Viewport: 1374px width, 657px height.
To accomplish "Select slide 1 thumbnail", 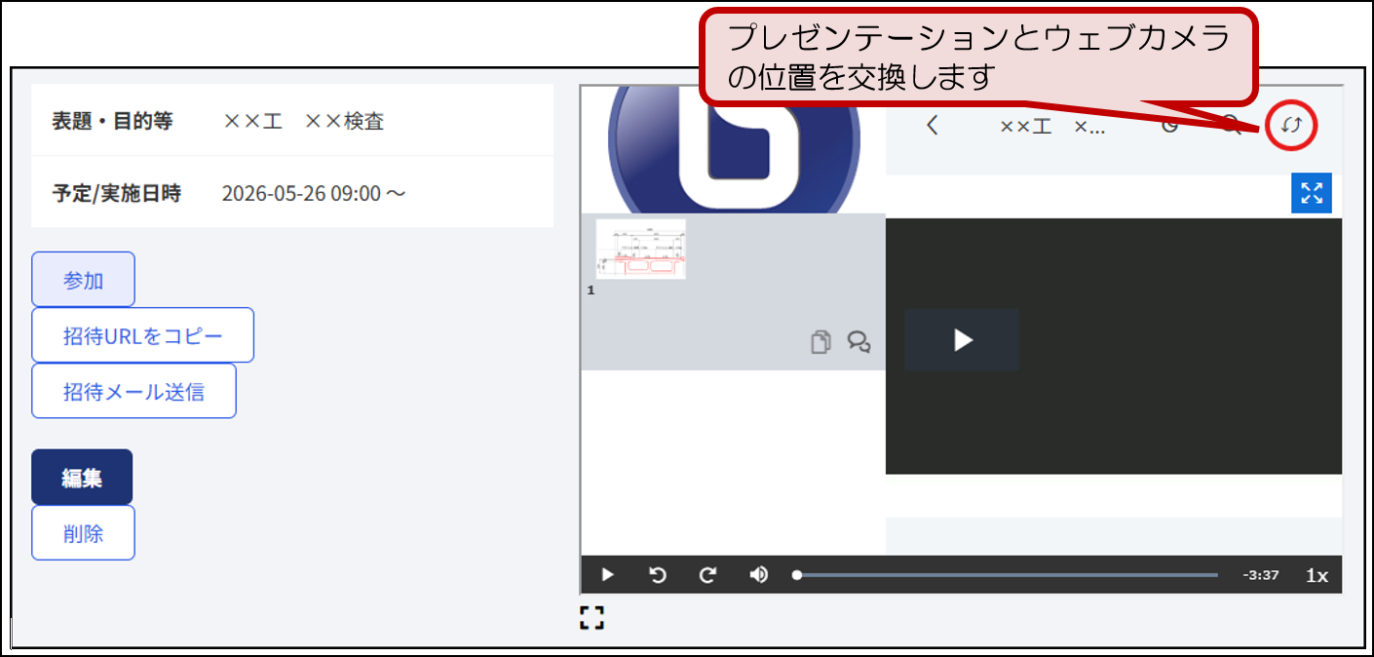I will (640, 249).
